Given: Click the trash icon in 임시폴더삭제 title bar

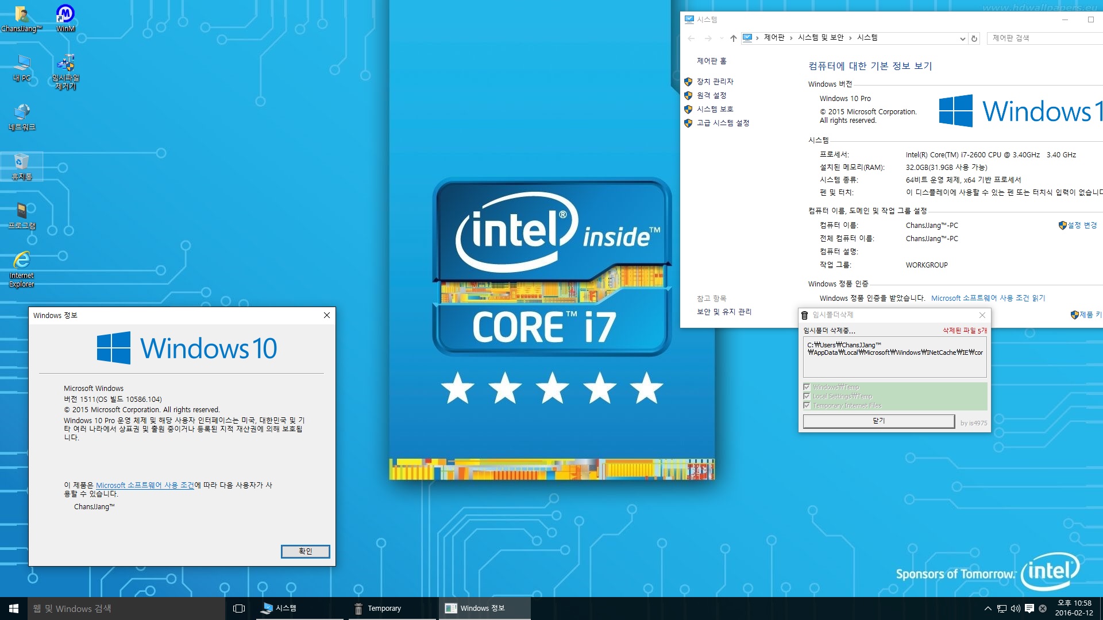Looking at the screenshot, I should coord(804,315).
